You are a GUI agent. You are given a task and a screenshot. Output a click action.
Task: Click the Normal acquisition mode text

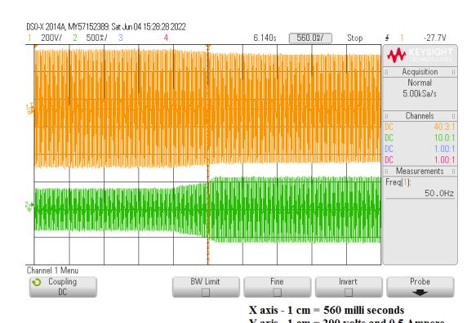coord(420,83)
